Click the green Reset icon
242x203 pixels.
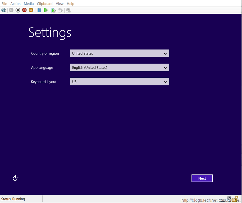46,10
